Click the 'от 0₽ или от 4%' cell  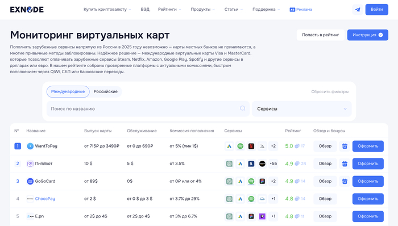[x=185, y=181]
